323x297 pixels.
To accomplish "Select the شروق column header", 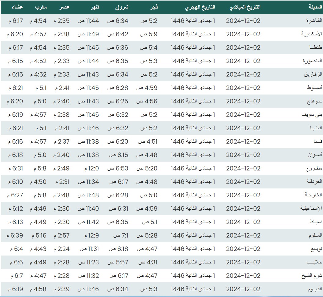I will [123, 7].
